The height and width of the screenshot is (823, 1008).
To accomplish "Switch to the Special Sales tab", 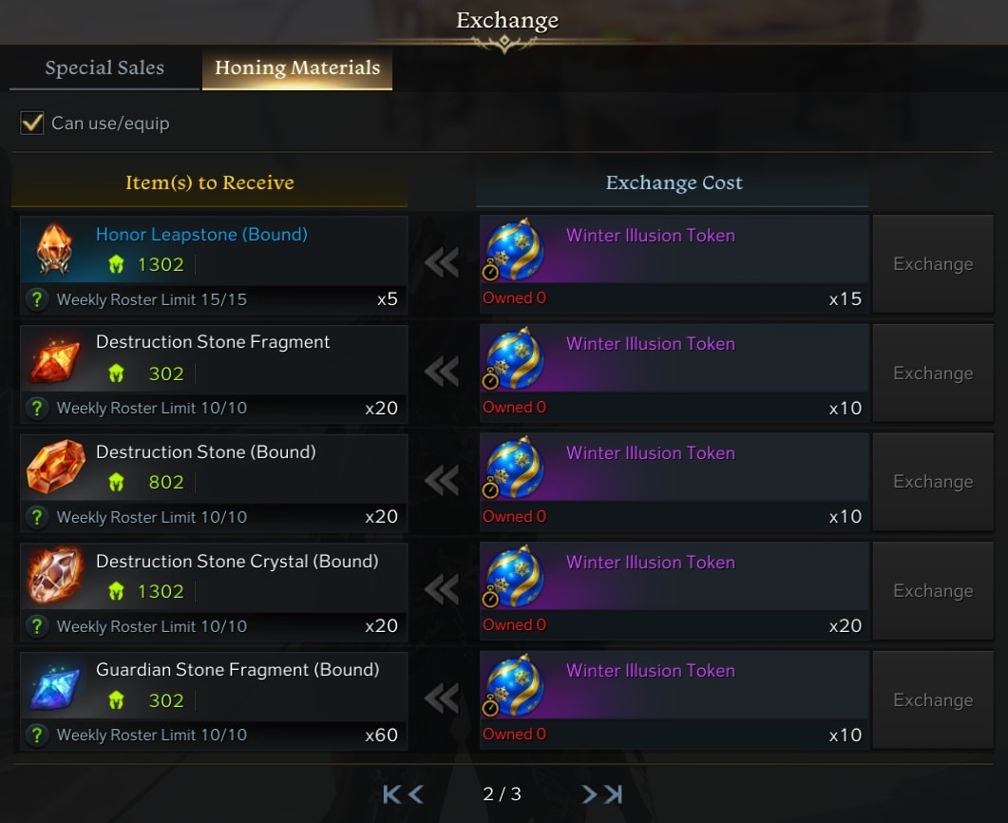I will click(x=105, y=67).
